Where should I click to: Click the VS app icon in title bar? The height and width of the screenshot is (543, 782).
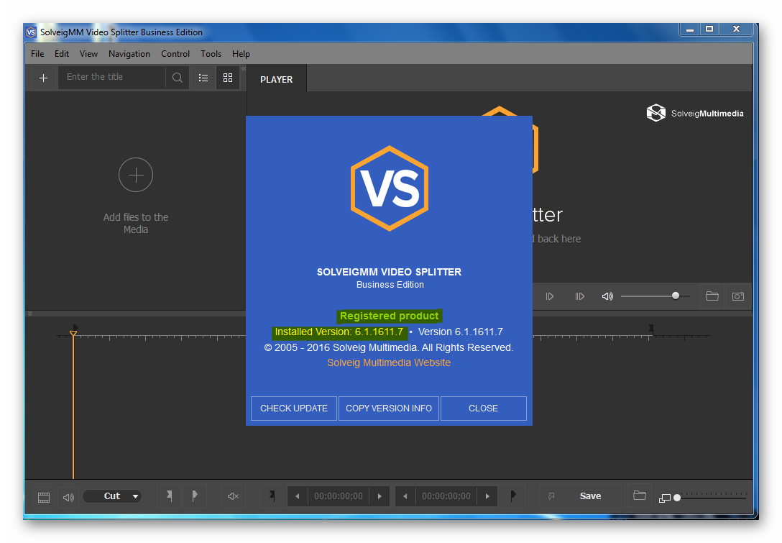(31, 32)
